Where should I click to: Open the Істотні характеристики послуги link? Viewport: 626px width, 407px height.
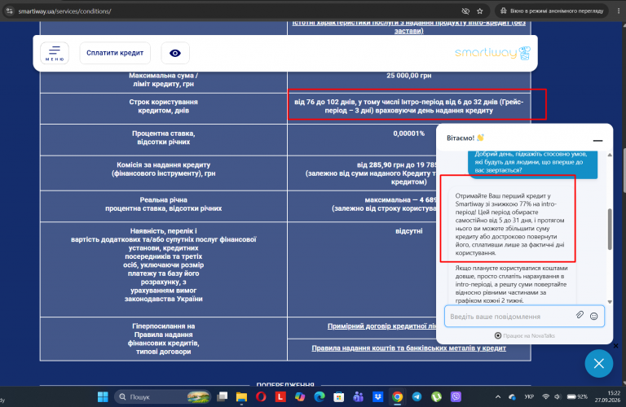point(409,26)
